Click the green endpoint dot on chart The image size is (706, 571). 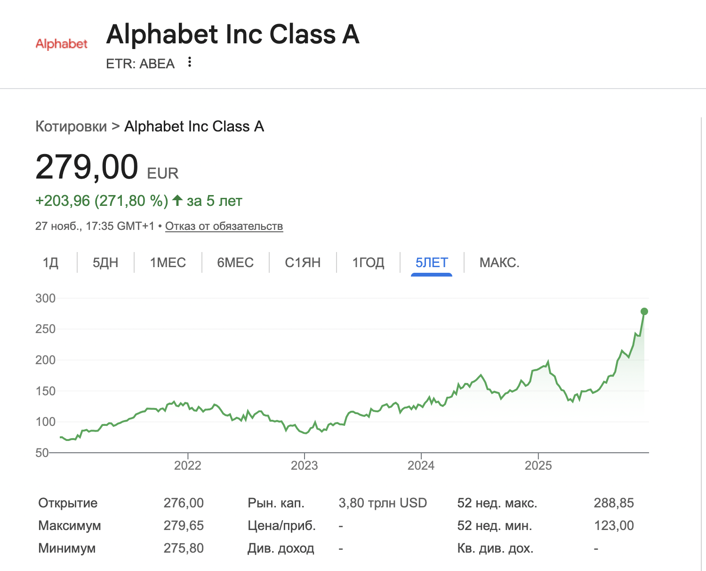coord(644,311)
